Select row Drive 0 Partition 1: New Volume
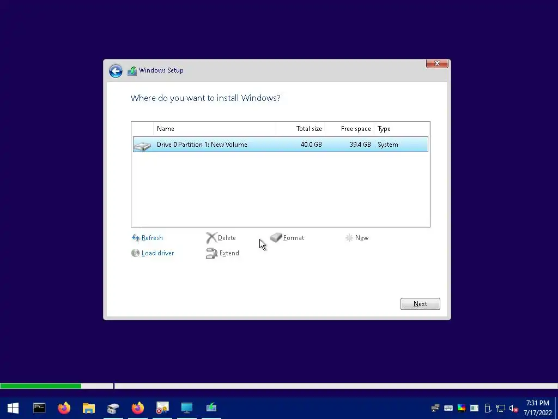Screen dimensions: 558x419 pos(281,144)
